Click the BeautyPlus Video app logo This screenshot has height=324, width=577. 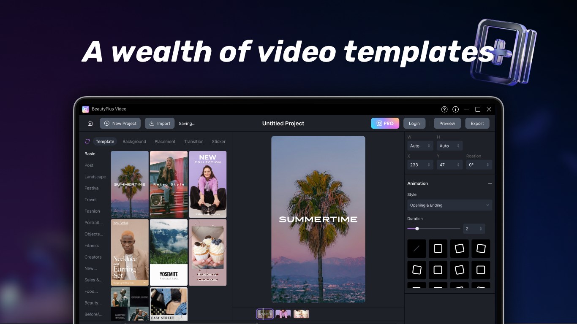coord(86,109)
